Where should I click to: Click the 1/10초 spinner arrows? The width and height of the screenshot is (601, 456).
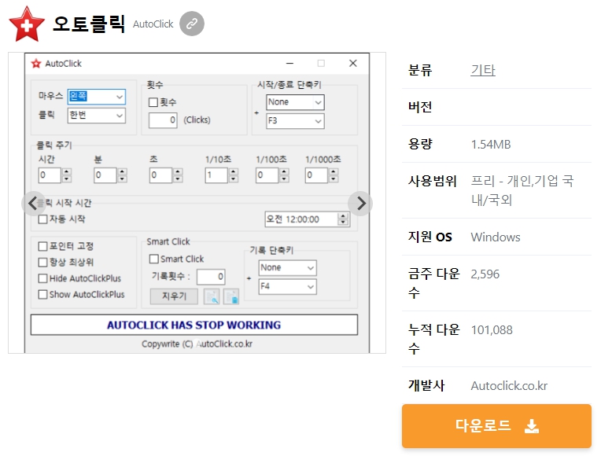click(x=234, y=175)
